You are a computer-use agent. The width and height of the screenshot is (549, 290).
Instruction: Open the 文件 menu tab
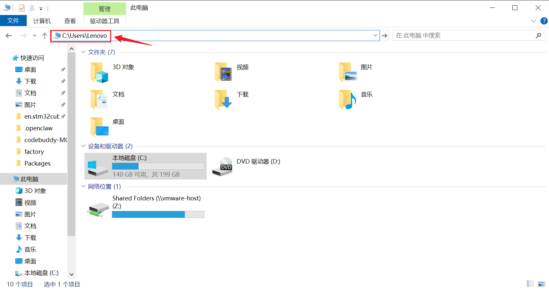13,21
